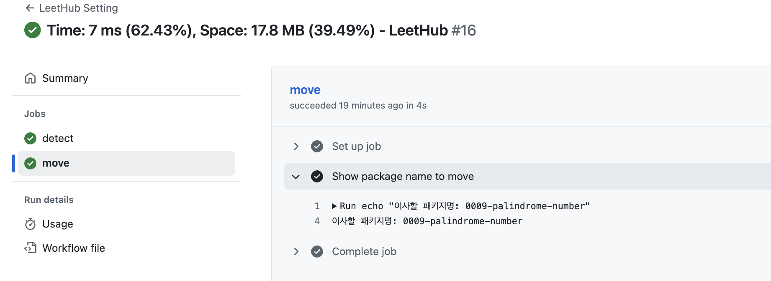Open the Summary page

coord(65,78)
